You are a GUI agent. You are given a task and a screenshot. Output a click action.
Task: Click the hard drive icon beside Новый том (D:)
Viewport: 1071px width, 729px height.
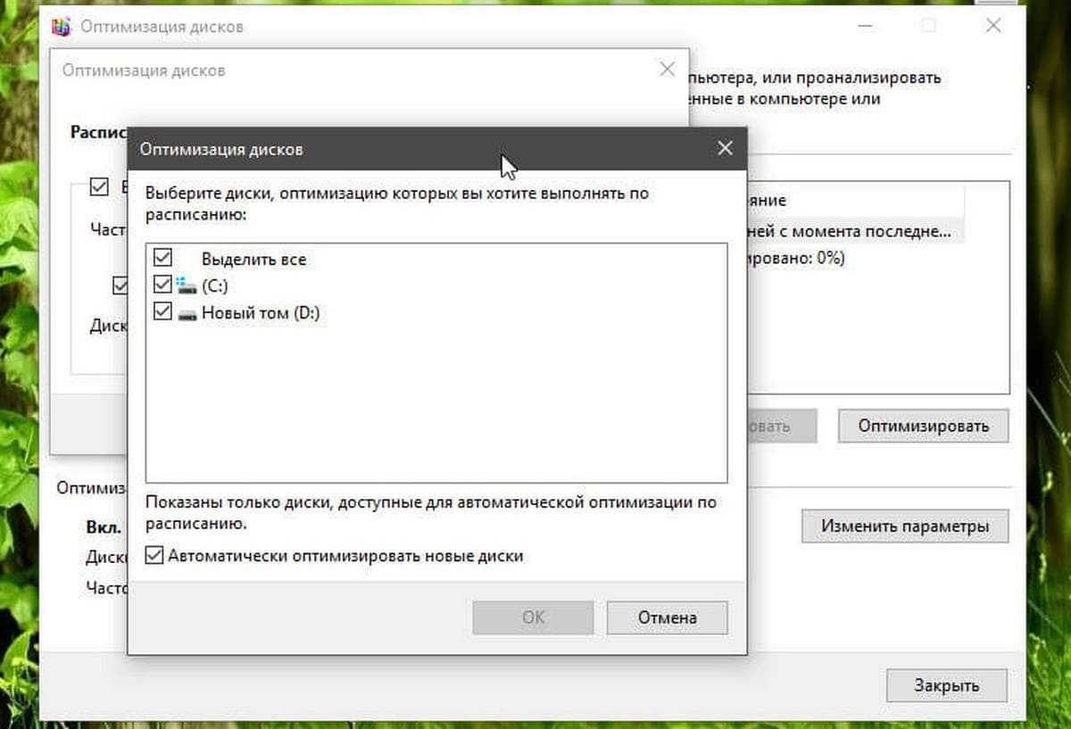187,313
